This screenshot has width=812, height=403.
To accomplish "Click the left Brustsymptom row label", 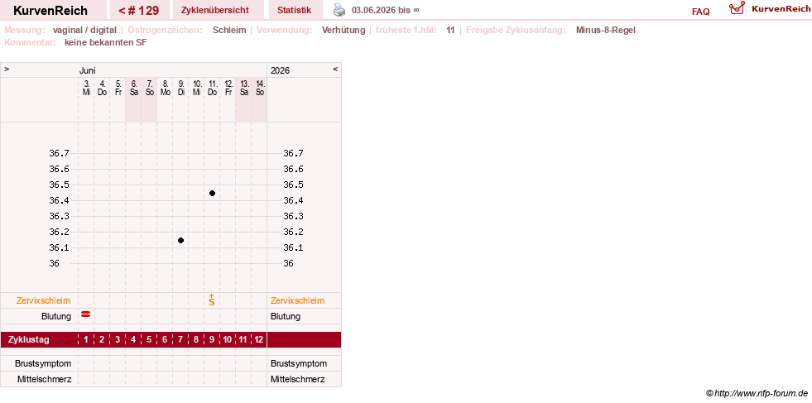I will pos(43,363).
